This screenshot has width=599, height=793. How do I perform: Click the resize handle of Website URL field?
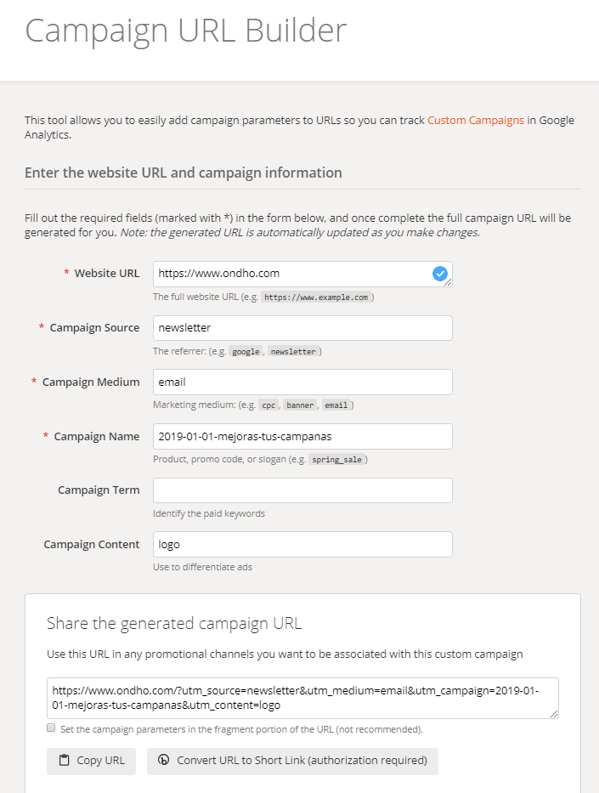449,283
